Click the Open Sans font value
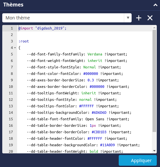Viewport: 160px width, 167px height. point(95,119)
